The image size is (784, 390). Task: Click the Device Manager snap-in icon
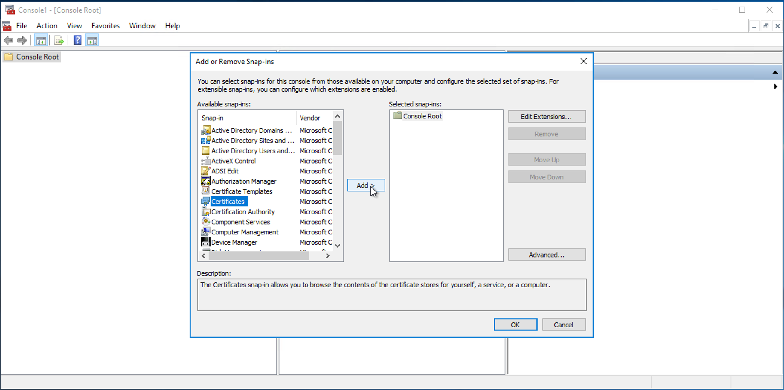(x=205, y=242)
